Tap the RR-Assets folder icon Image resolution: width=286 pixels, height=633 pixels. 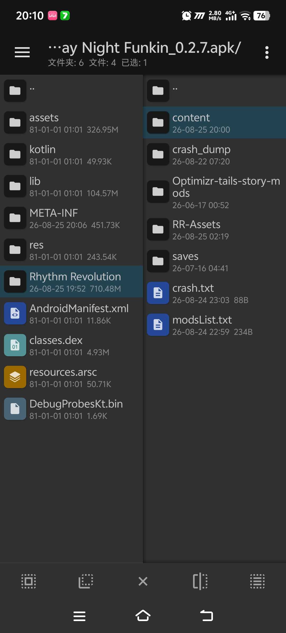[x=158, y=229]
